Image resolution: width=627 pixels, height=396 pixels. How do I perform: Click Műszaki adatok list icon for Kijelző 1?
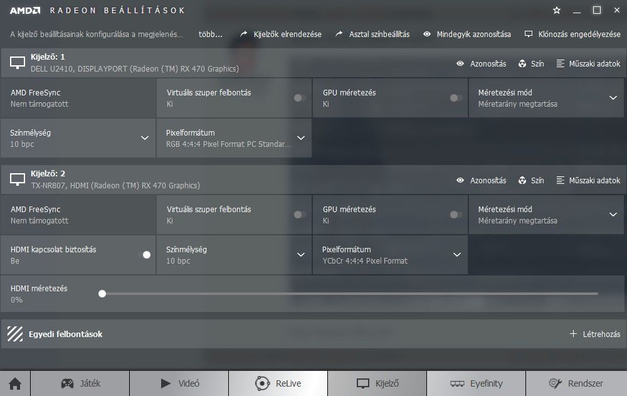(560, 63)
